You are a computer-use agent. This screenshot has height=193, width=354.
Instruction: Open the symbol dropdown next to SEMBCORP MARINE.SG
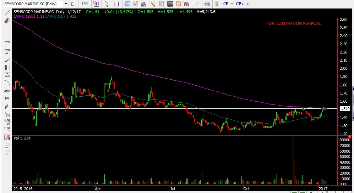click(66, 4)
